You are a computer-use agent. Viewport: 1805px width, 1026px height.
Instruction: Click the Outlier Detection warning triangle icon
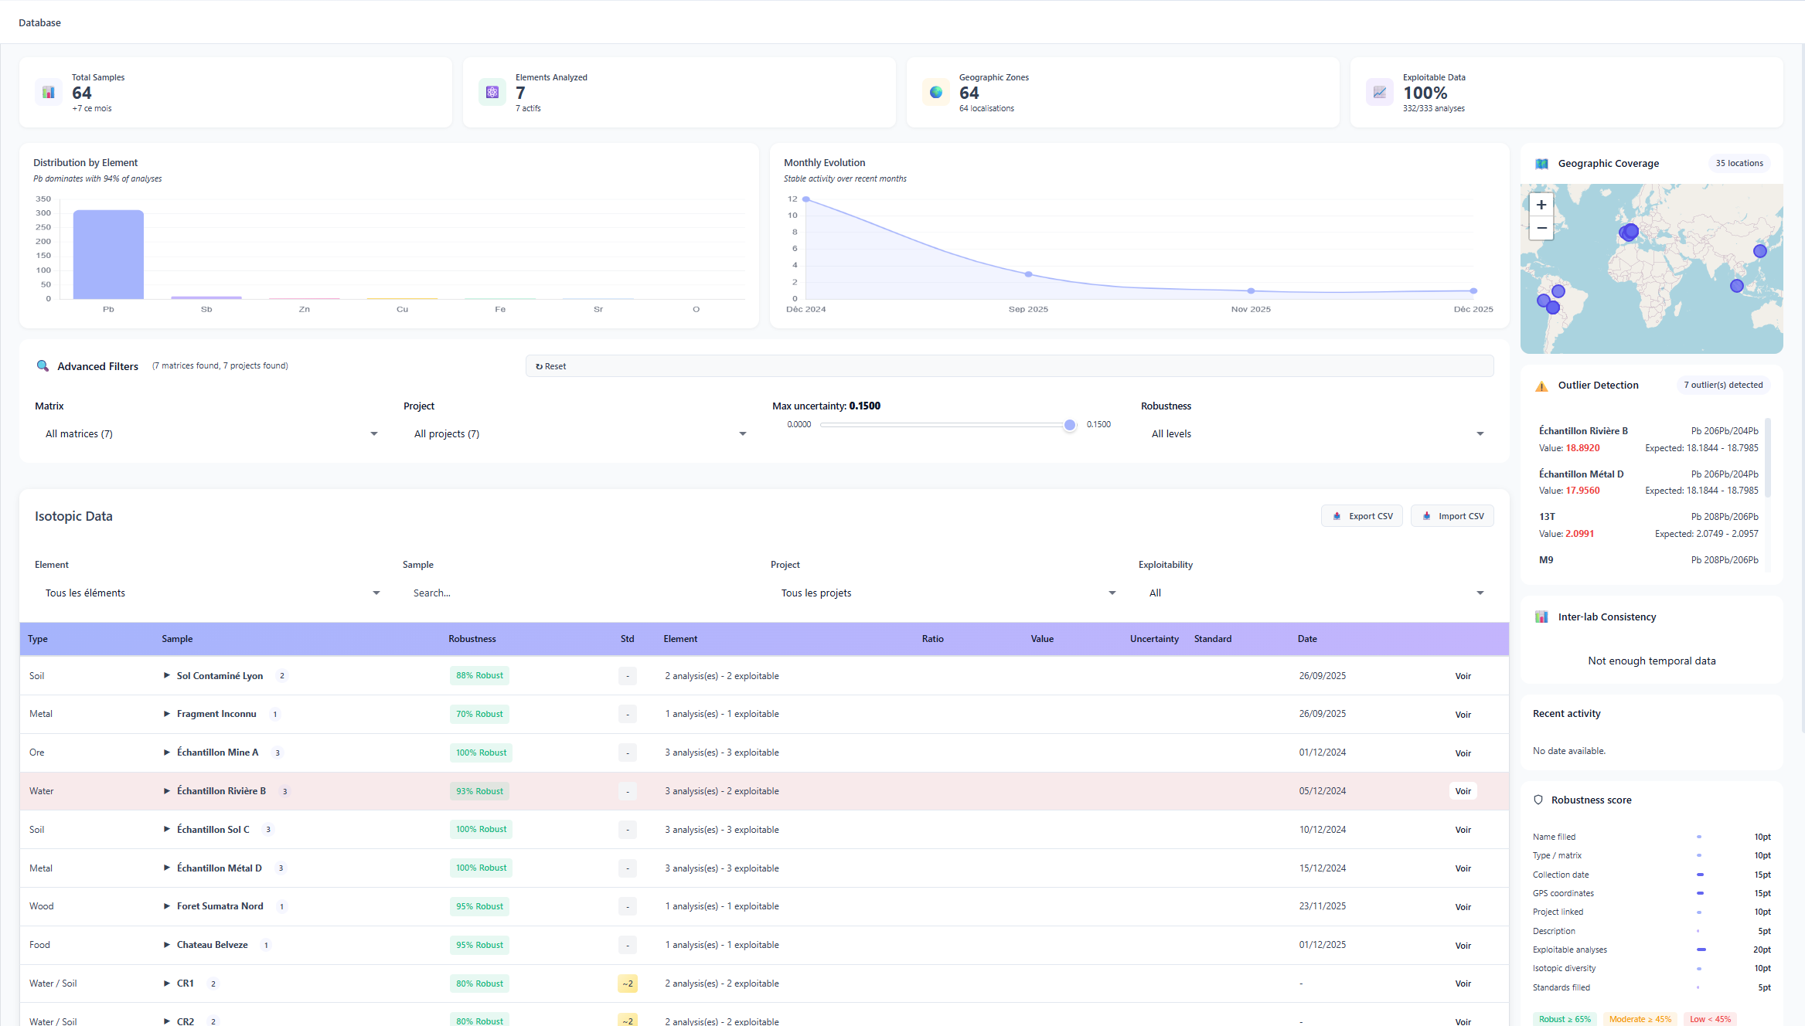click(x=1541, y=385)
